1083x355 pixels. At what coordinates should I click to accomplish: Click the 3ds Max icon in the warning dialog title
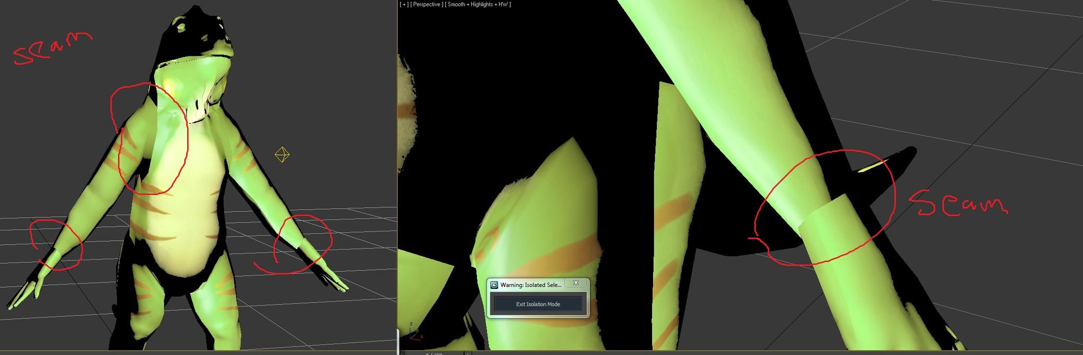click(494, 285)
